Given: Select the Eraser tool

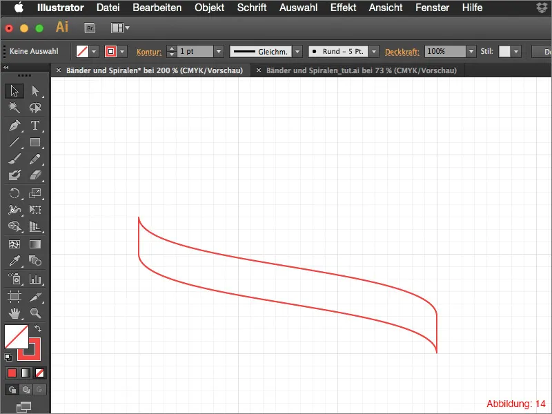Looking at the screenshot, I should (35, 175).
